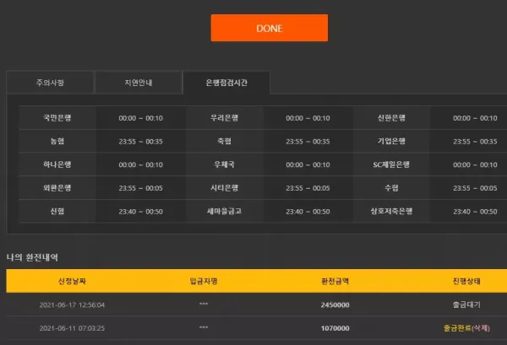Click the 축협 time 23:55 ~ 00:35
The image size is (507, 345).
(308, 142)
